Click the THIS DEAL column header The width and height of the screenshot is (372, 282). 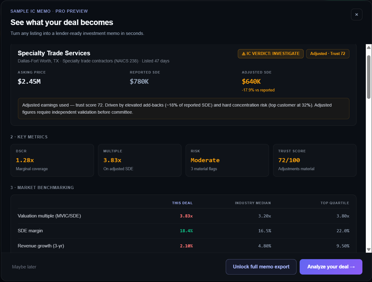click(x=182, y=203)
